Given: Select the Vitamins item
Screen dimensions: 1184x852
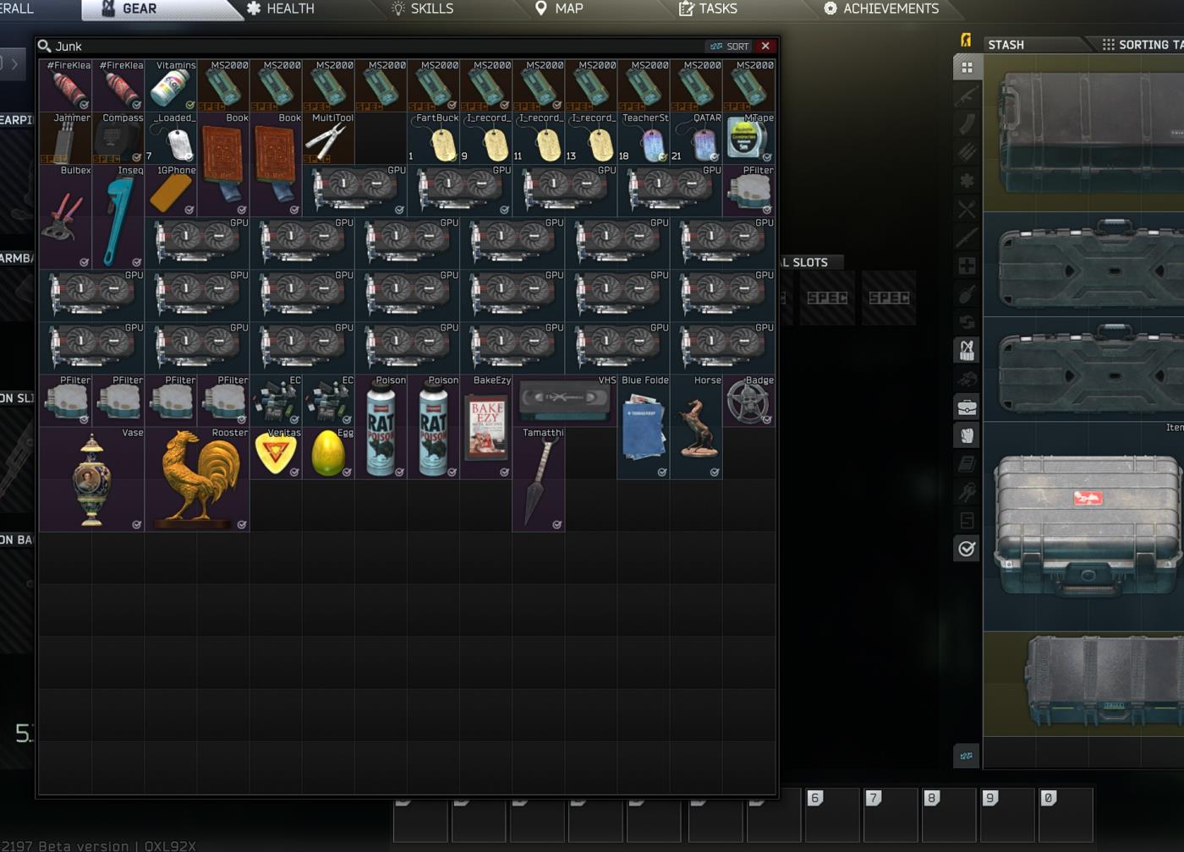Looking at the screenshot, I should click(x=171, y=85).
